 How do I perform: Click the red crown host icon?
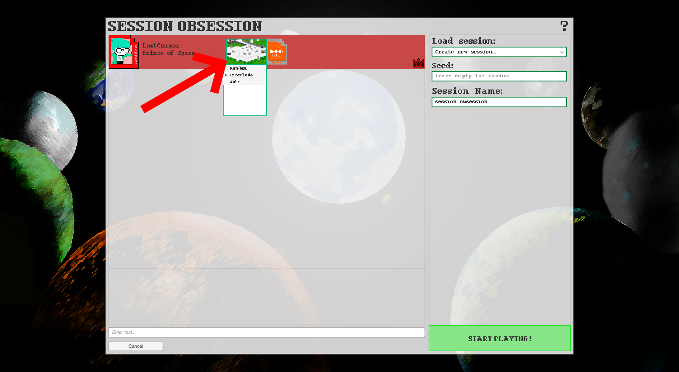pyautogui.click(x=418, y=63)
